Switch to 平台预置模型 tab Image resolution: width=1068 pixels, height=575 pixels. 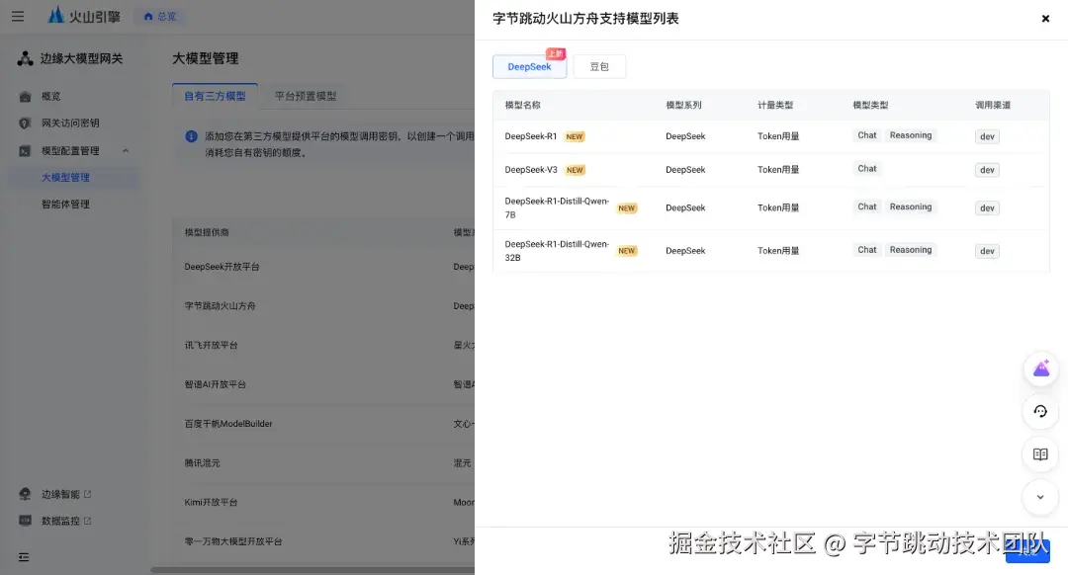click(x=306, y=96)
